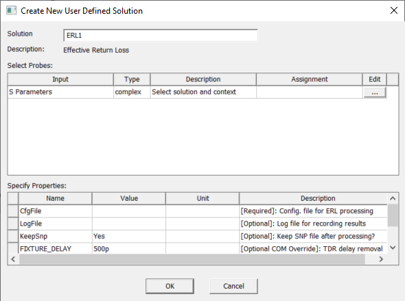The image size is (405, 301).
Task: Click the right arrow of horizontal scrollbar
Action: (381, 259)
